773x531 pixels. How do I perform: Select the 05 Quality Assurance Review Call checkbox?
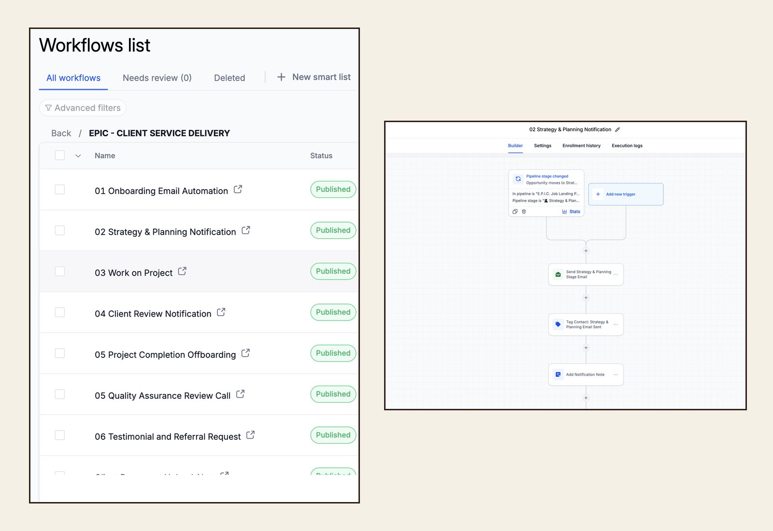(x=60, y=394)
